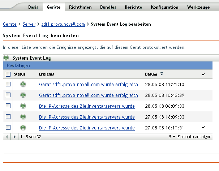This screenshot has height=171, width=219.
Task: Open the items-per-page dropdown showing 5
Action: tap(172, 137)
